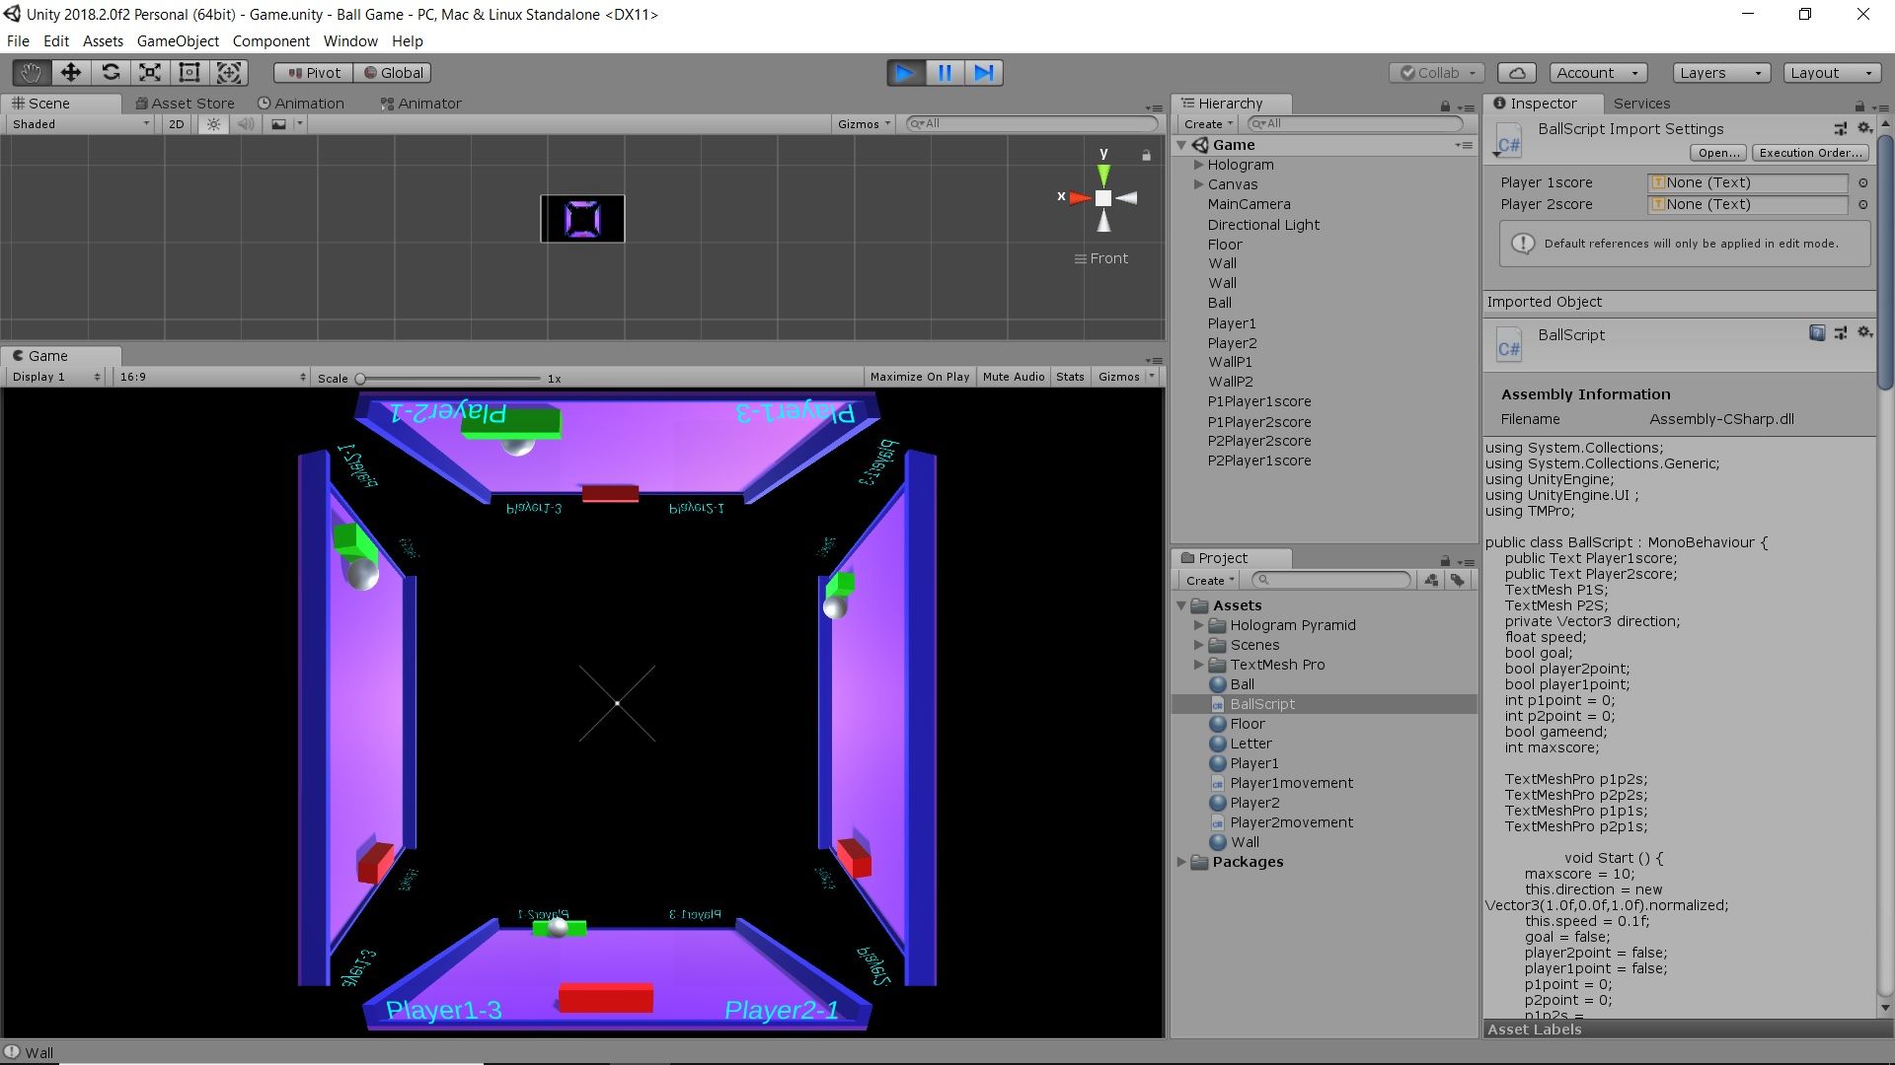Select the Scale tool

click(x=149, y=72)
